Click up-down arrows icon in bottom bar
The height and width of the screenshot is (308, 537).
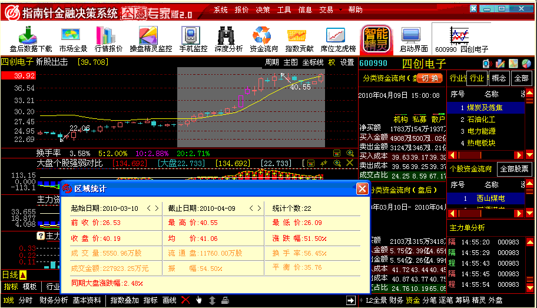[x=212, y=300]
